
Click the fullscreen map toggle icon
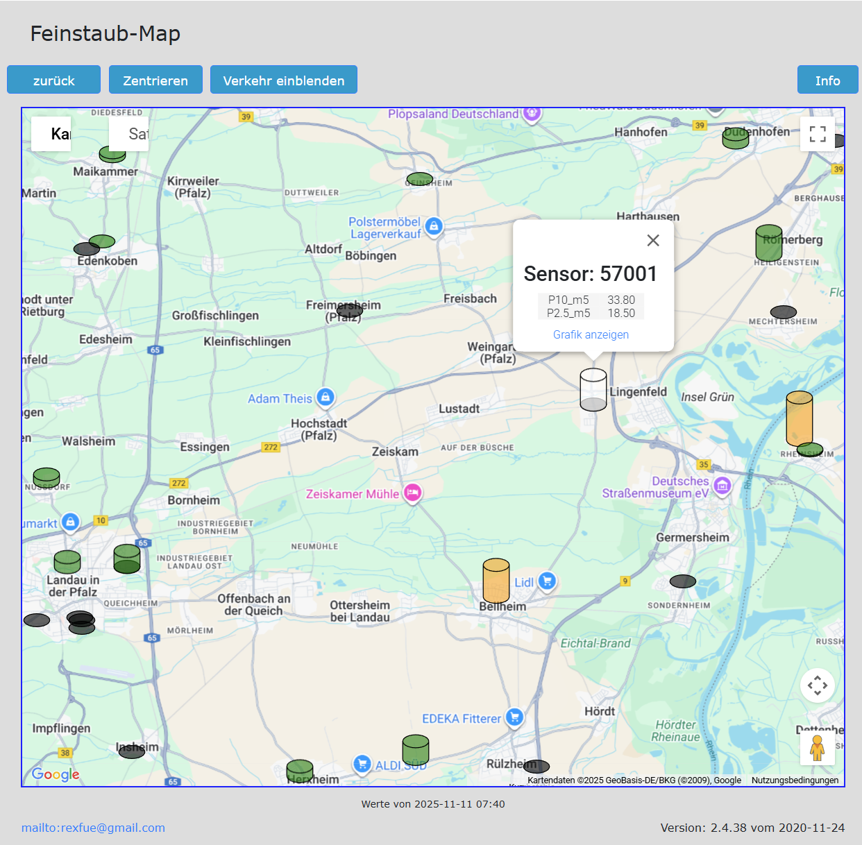point(818,134)
